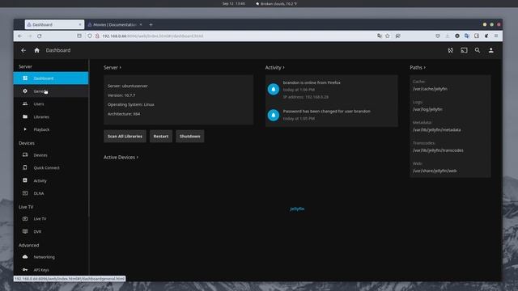Click the Users people icon
The width and height of the screenshot is (518, 291).
[25, 103]
